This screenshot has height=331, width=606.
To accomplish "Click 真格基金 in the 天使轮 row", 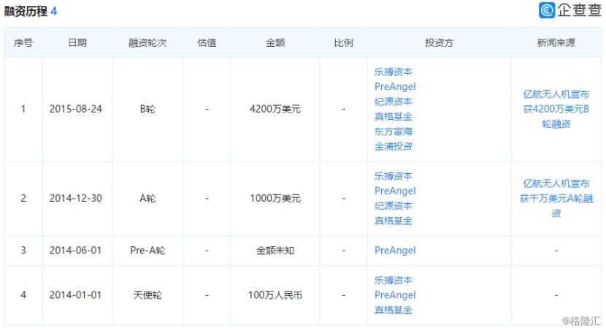I will click(394, 310).
